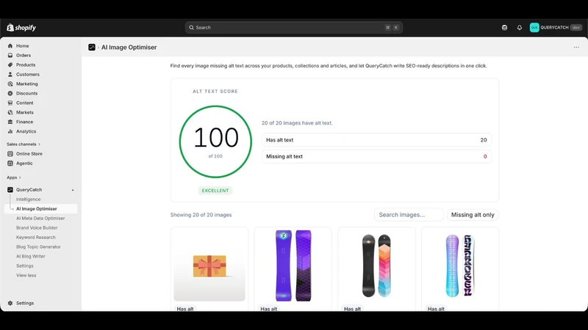
Task: Open the Home icon in sidebar
Action: tap(10, 45)
